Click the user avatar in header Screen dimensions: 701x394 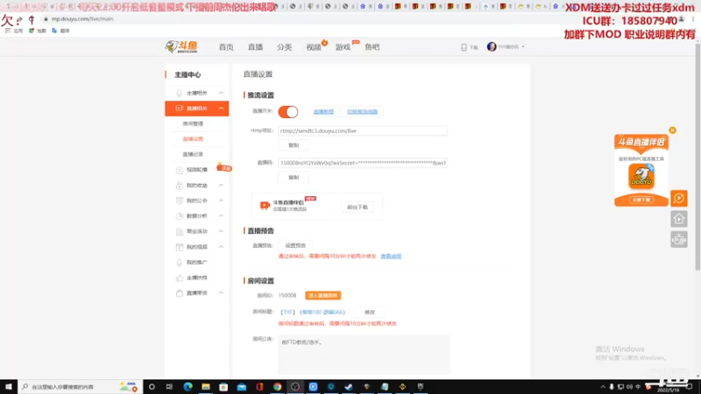tap(492, 46)
